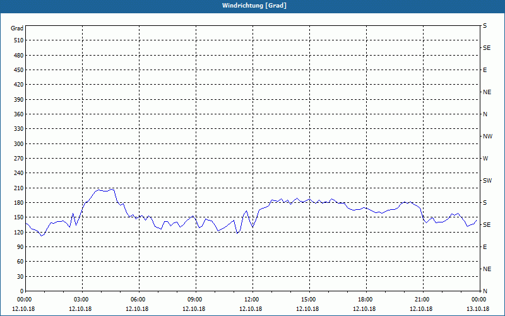Click the N compass label beside the 360 gridline
The height and width of the screenshot is (316, 505).
click(485, 114)
